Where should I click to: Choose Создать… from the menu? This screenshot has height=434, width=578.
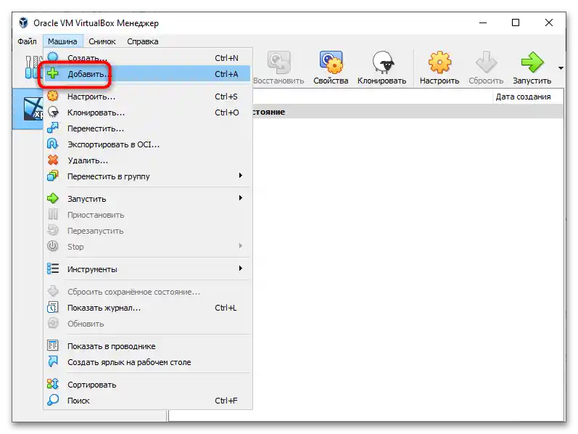pyautogui.click(x=147, y=58)
